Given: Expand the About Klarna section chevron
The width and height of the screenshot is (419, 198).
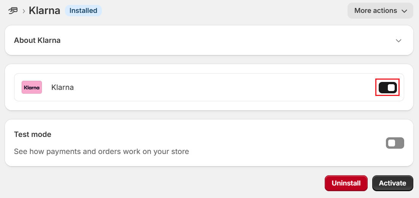Looking at the screenshot, I should tap(399, 41).
